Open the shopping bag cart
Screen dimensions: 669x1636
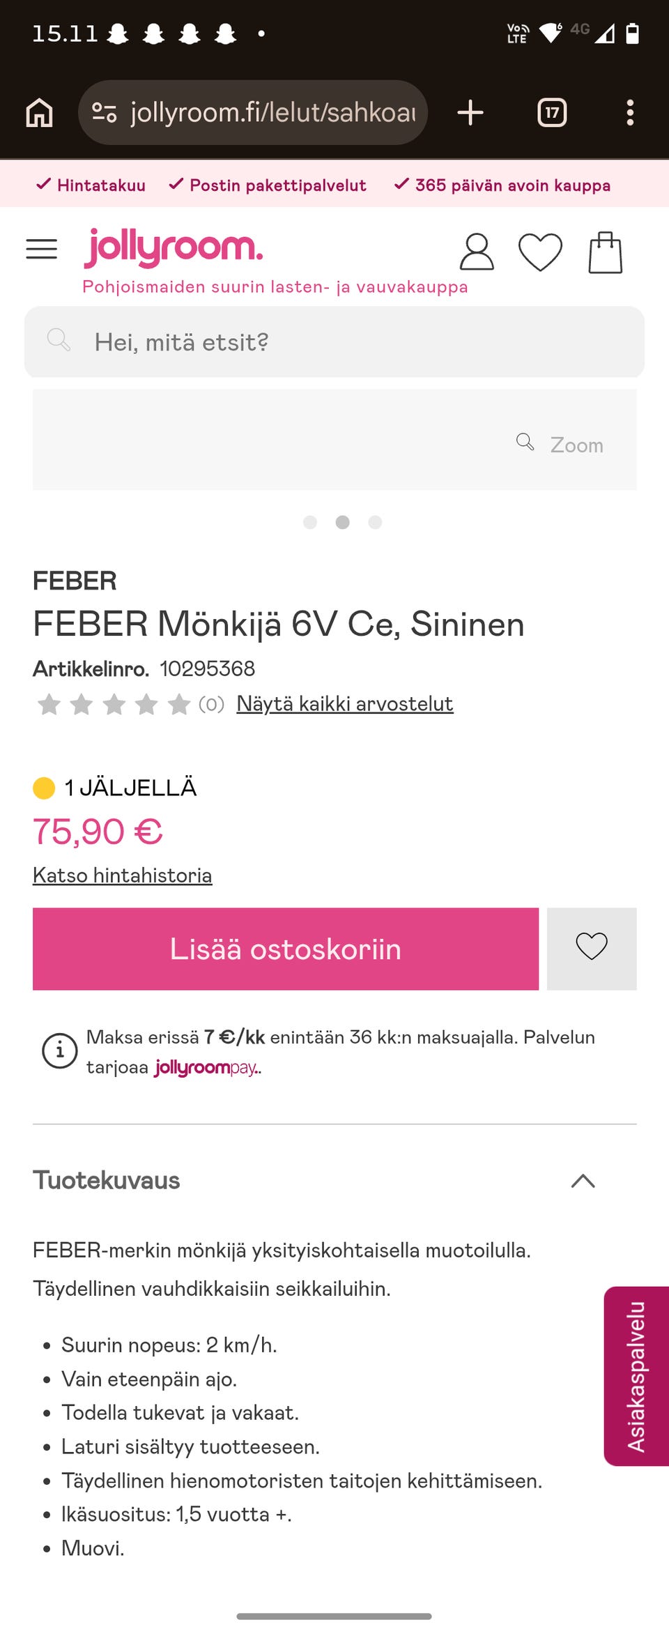click(605, 252)
